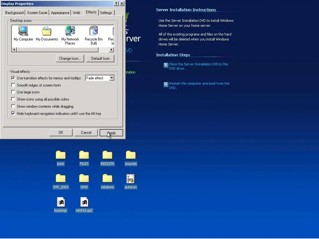This screenshot has height=239, width=319.
Task: Open the WHS folder icon
Action: [84, 182]
